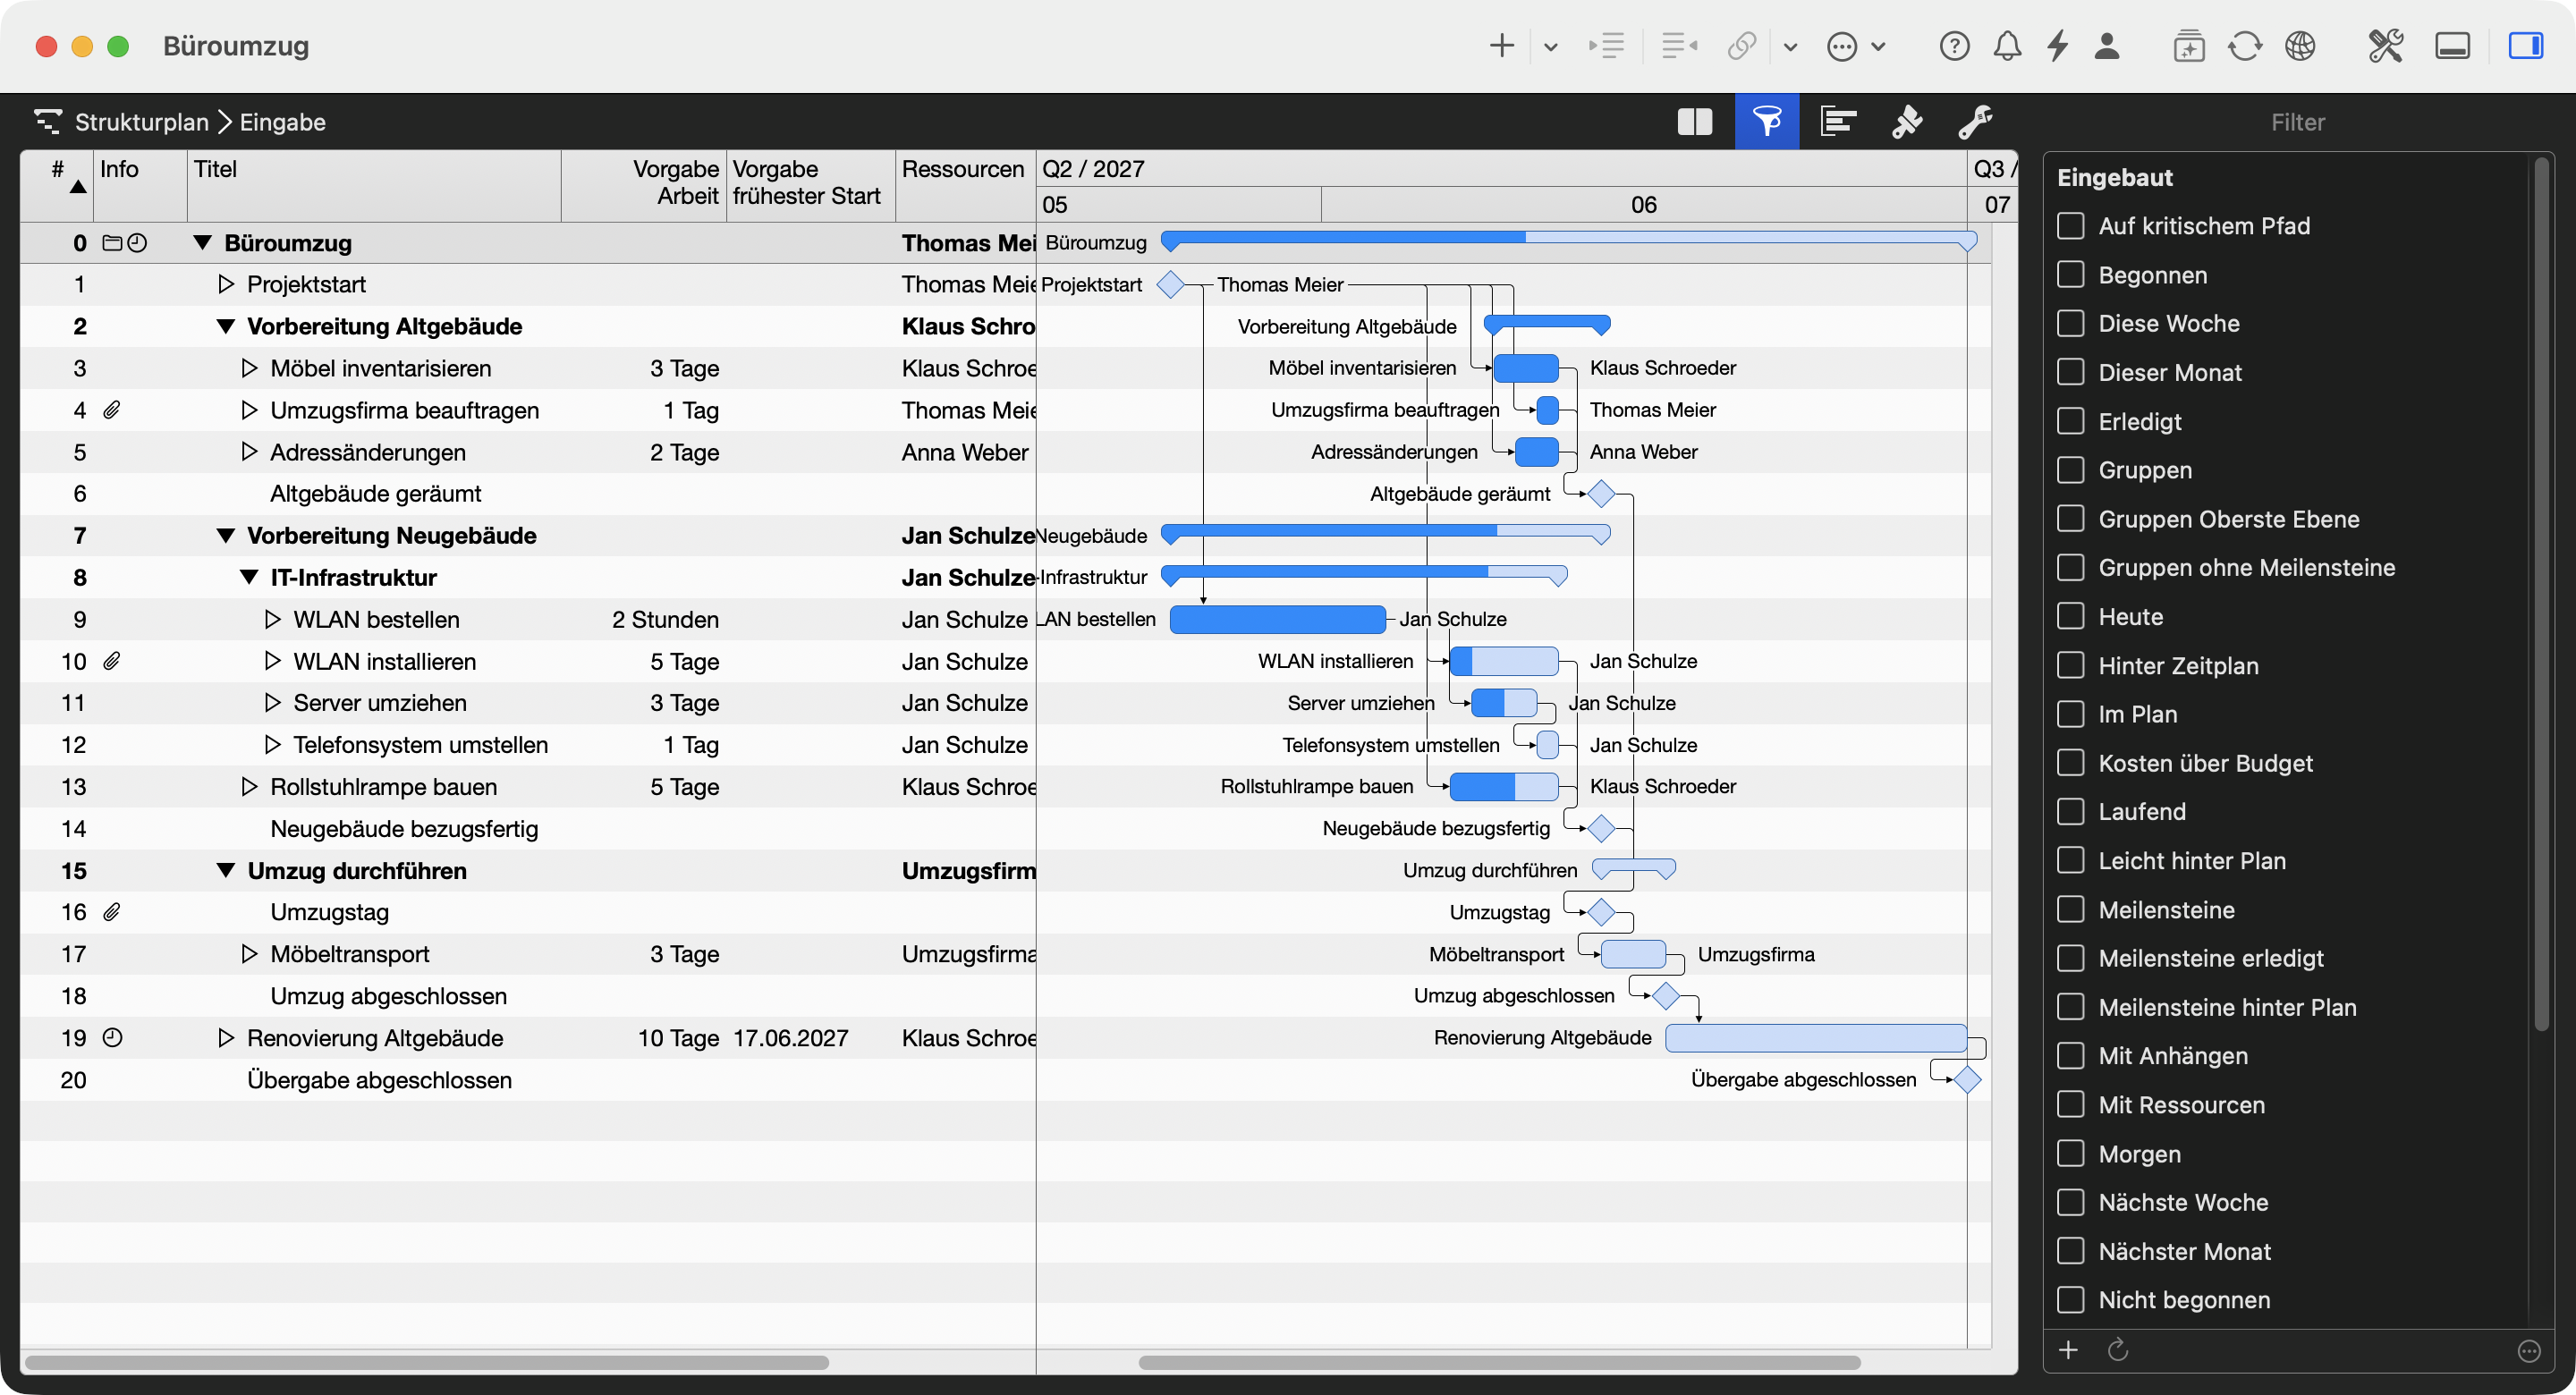Click the outdent task icon
The width and height of the screenshot is (2576, 1395).
click(x=1679, y=46)
